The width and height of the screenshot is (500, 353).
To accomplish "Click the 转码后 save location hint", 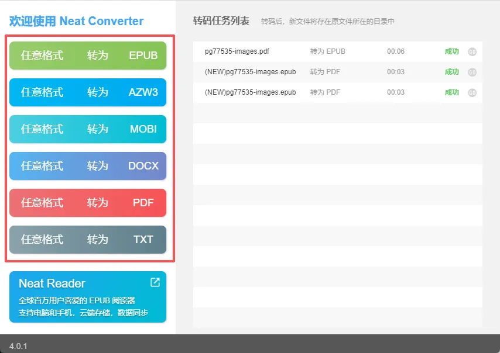I will [327, 21].
